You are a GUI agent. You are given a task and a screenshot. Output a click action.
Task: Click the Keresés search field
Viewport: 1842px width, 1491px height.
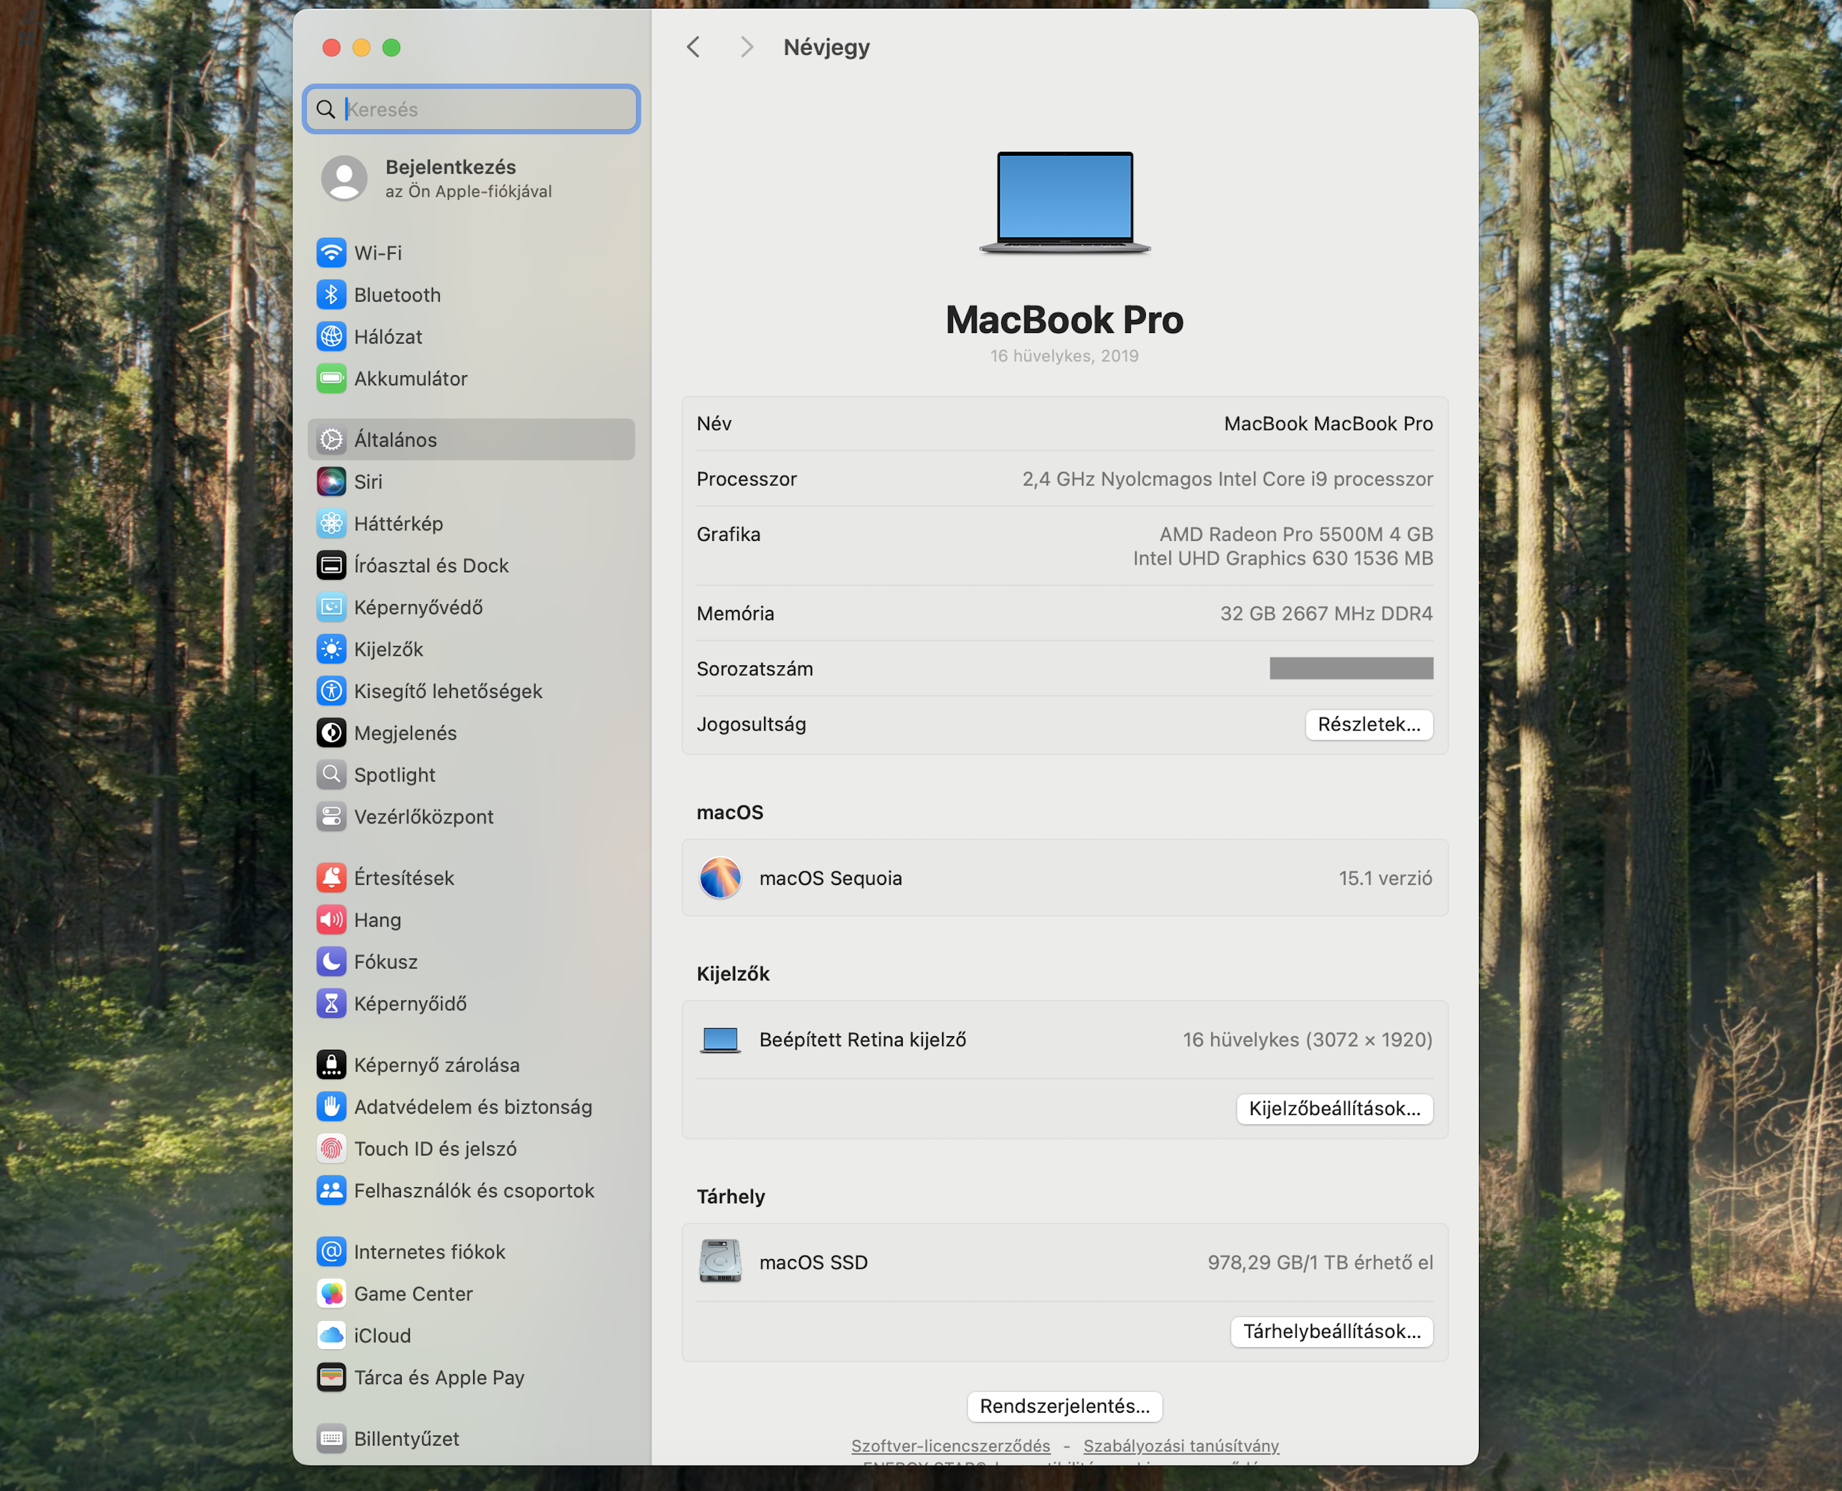pos(472,109)
